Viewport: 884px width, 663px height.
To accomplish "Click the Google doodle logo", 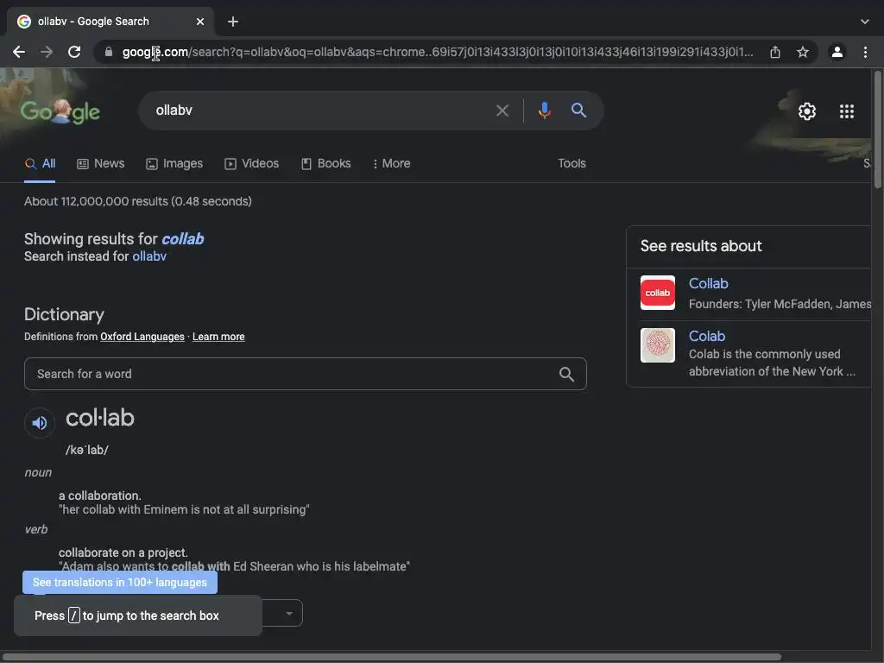I will tap(60, 111).
